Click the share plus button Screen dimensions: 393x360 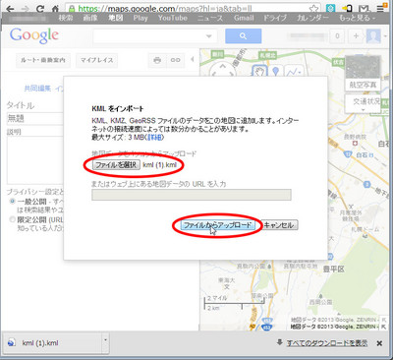pos(356,35)
